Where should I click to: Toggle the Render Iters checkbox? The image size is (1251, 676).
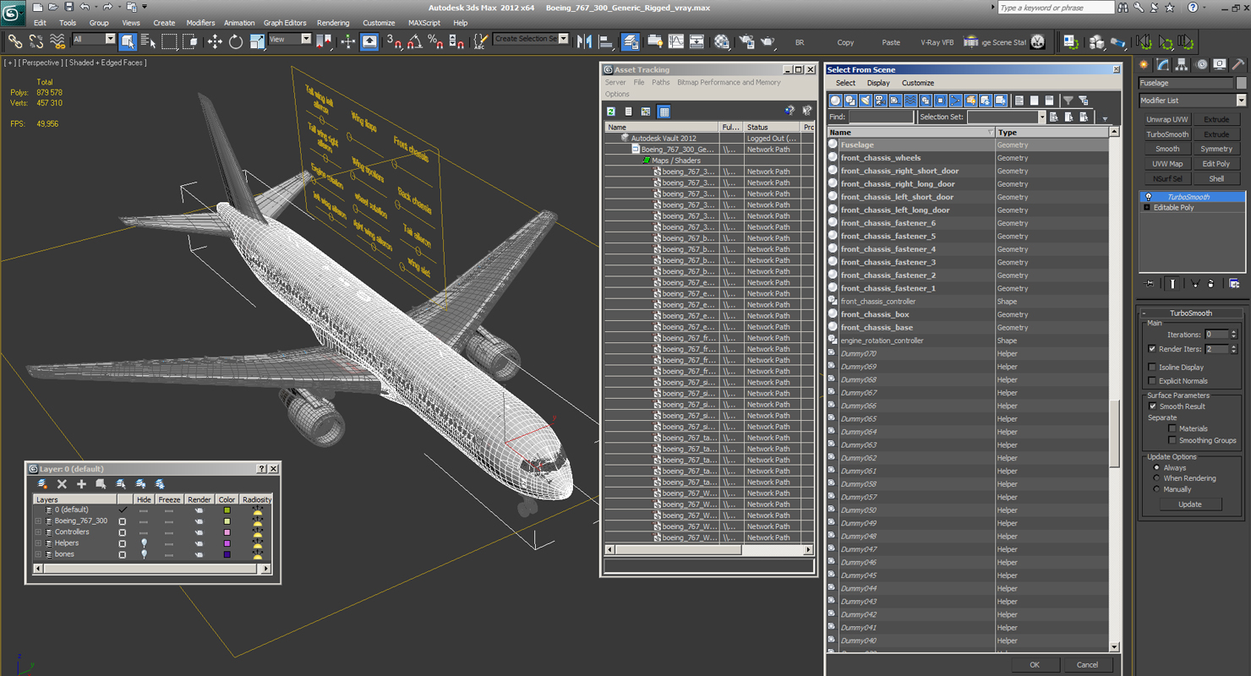click(x=1152, y=349)
